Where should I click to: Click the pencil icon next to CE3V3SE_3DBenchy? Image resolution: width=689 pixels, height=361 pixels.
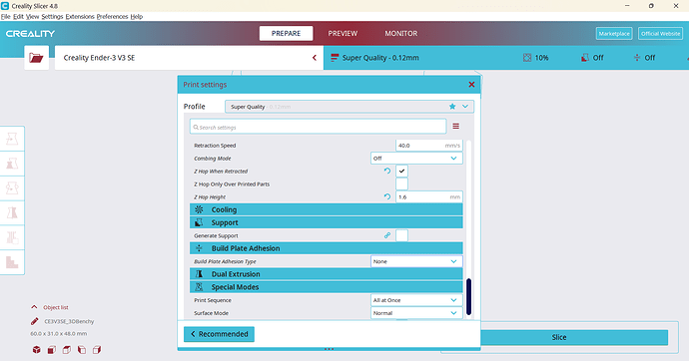(x=35, y=321)
